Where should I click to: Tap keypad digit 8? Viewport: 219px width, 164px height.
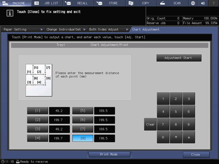tap(176, 124)
